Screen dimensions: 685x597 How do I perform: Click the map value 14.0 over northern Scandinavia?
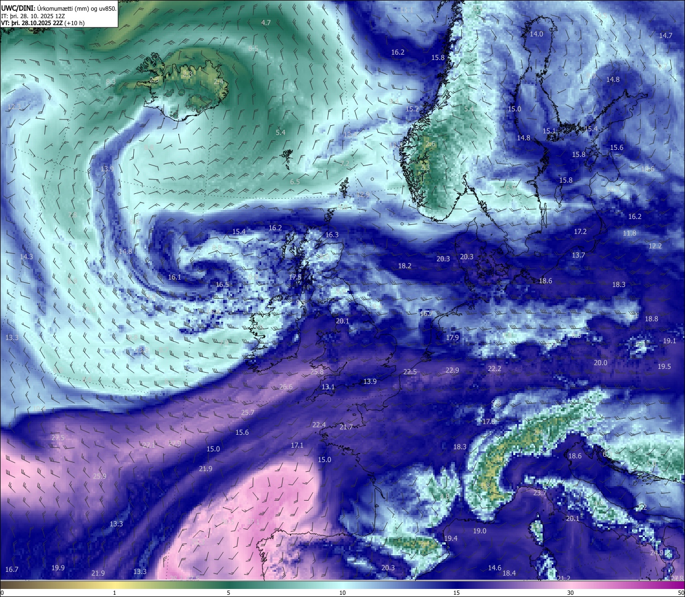coord(536,34)
